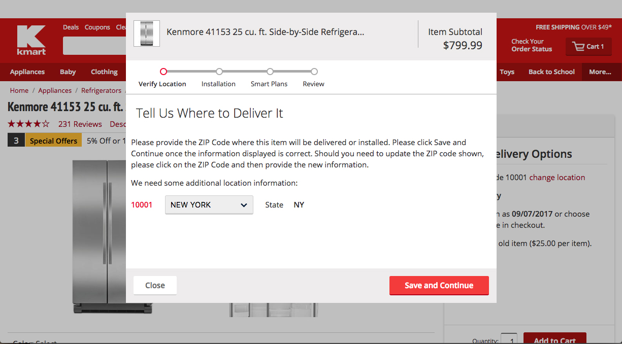This screenshot has height=344, width=622.
Task: Click the Add to Cart button
Action: coord(555,338)
